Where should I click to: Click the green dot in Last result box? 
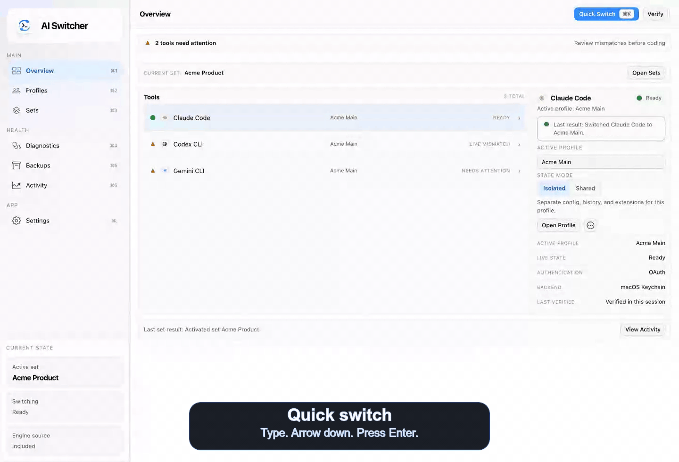(x=547, y=124)
